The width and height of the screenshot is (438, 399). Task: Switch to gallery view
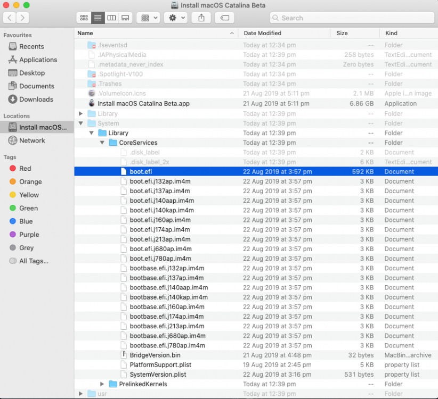tap(125, 18)
